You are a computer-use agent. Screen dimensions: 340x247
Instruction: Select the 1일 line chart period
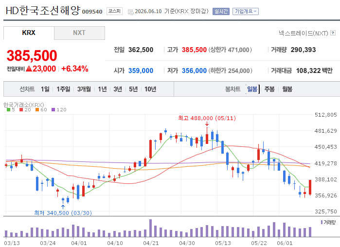pos(45,89)
